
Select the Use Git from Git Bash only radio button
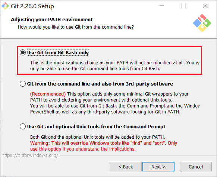[23, 52]
